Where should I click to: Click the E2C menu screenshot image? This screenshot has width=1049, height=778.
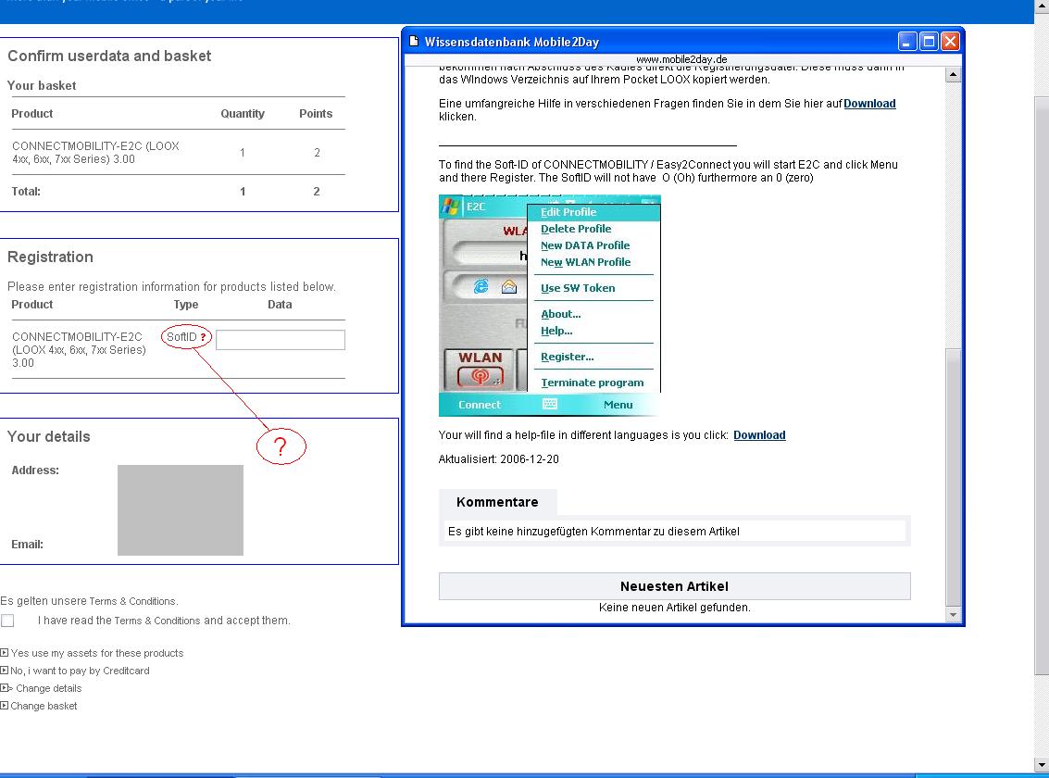(550, 306)
